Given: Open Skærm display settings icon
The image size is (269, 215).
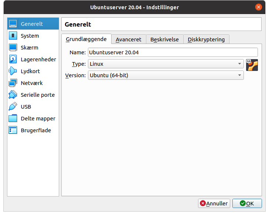Looking at the screenshot, I should [13, 47].
